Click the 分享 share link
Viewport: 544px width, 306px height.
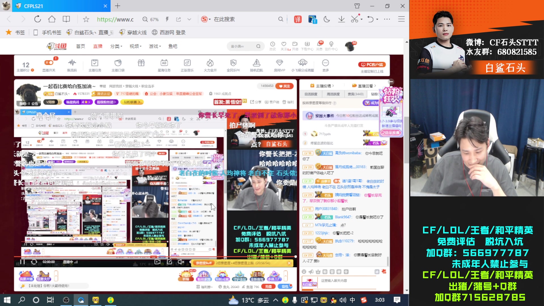(x=256, y=102)
